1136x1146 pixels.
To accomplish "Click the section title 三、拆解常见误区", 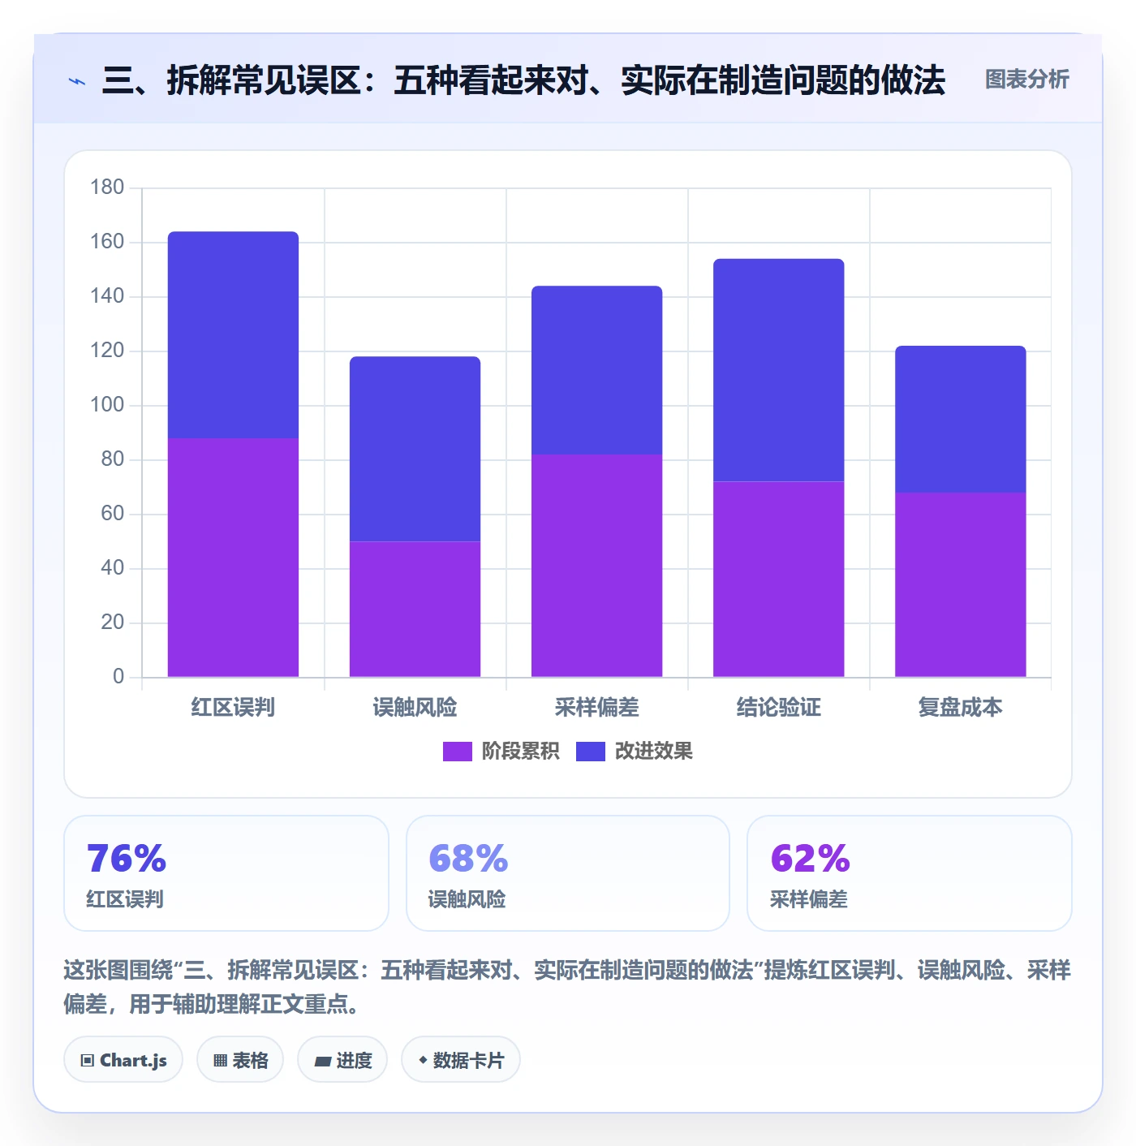I will 523,80.
